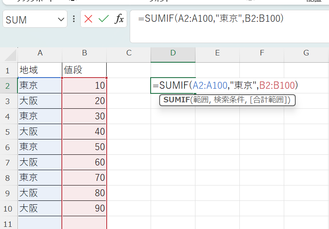Select cell A1 containing 地域
The image size is (329, 229).
[x=40, y=70]
